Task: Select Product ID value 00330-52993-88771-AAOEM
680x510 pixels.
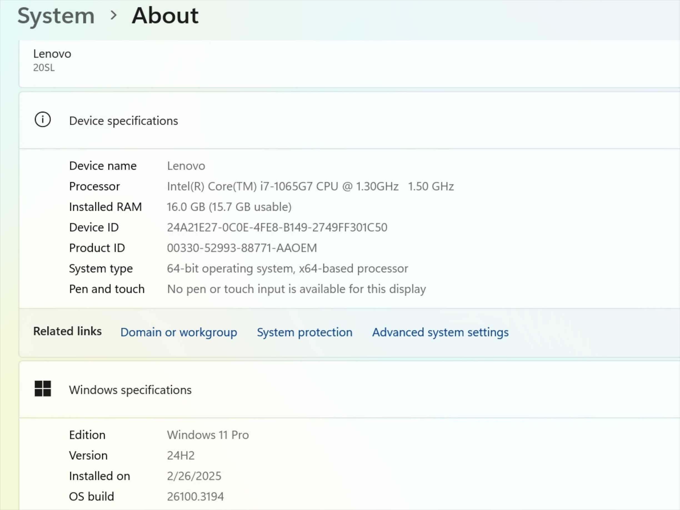Action: pyautogui.click(x=242, y=248)
